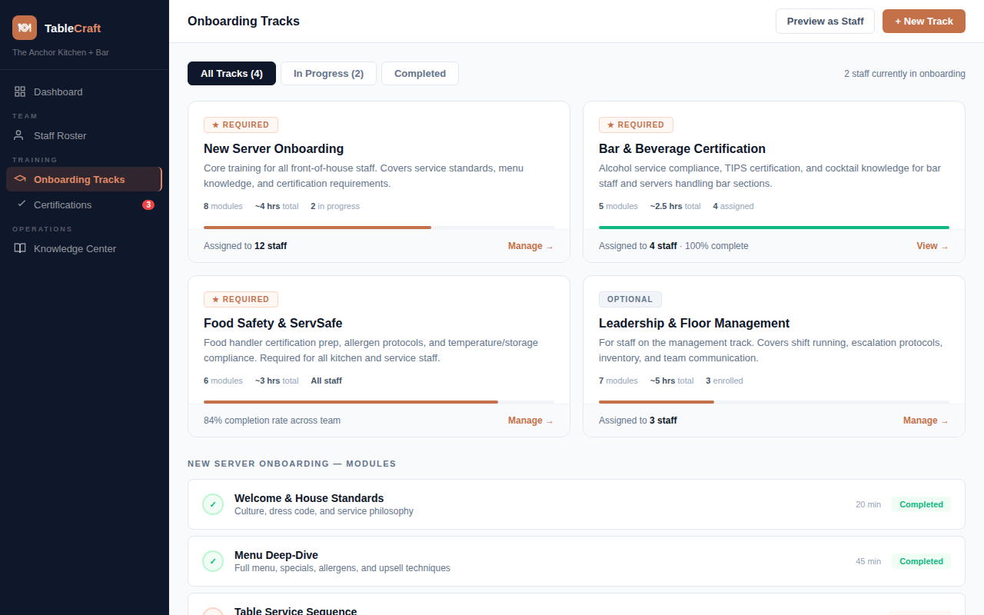
Task: Switch to the In Progress (2) tab
Action: (x=328, y=74)
